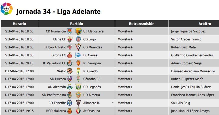Select the Retransmisión column header
The height and width of the screenshot is (115, 219).
click(141, 23)
